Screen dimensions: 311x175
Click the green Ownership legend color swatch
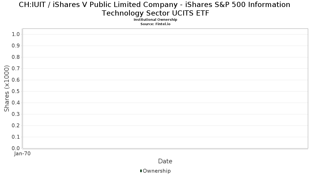[141, 171]
